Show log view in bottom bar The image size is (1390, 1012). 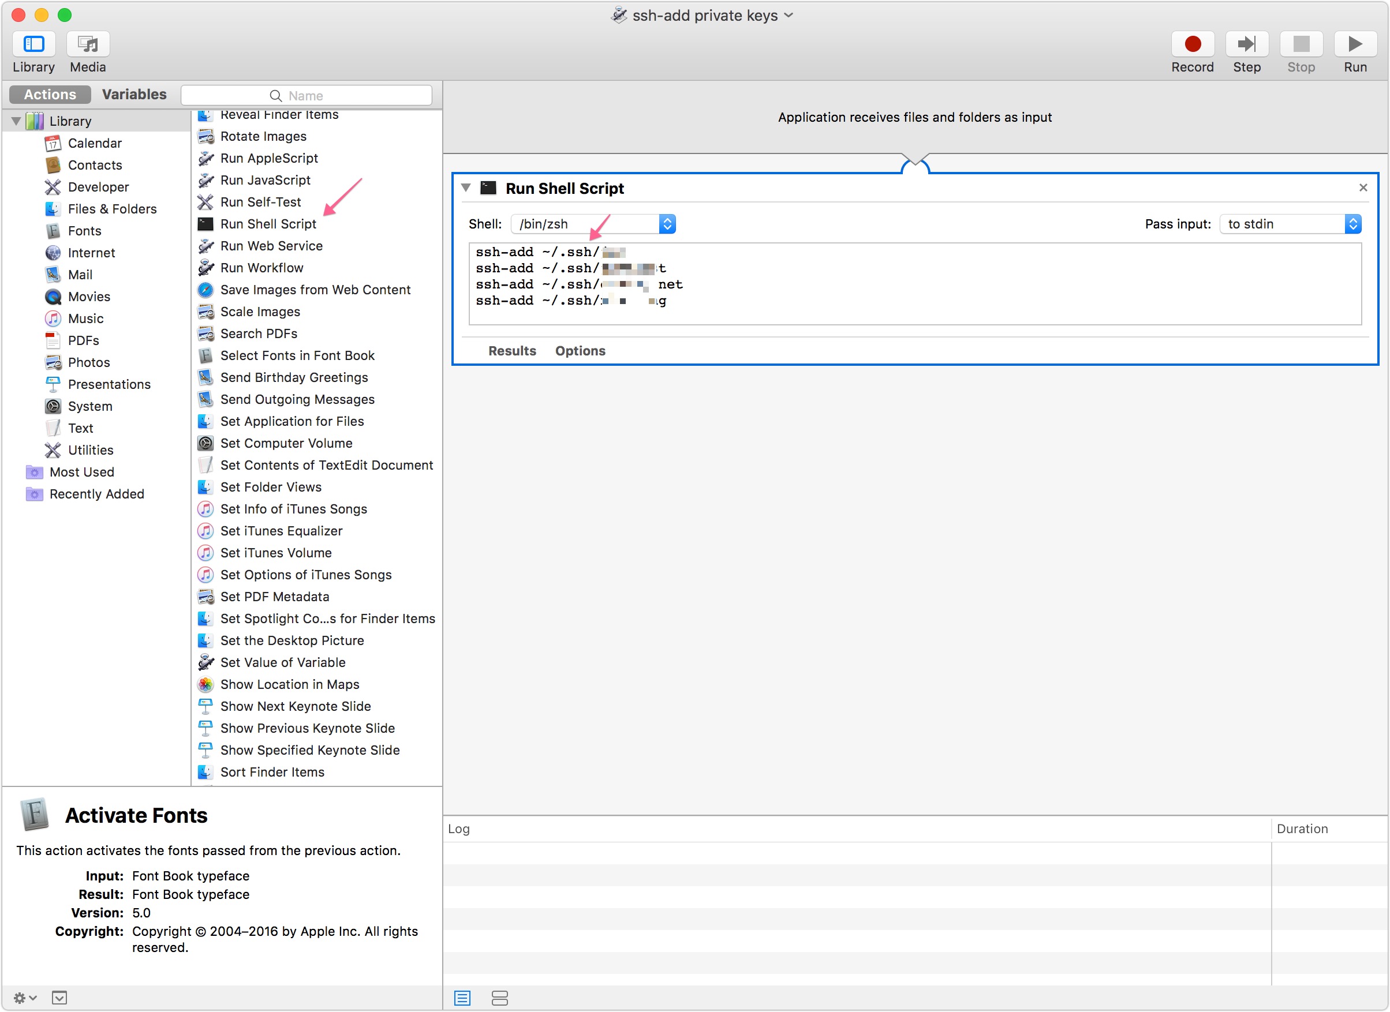(x=462, y=999)
